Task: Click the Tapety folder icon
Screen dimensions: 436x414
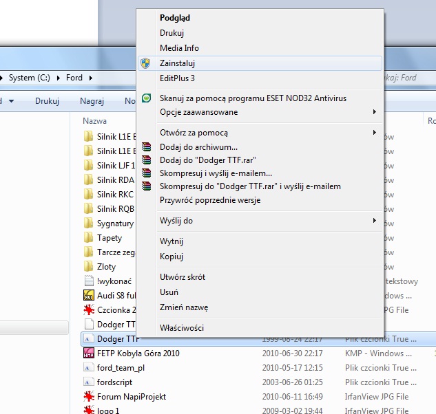Action: 88,238
